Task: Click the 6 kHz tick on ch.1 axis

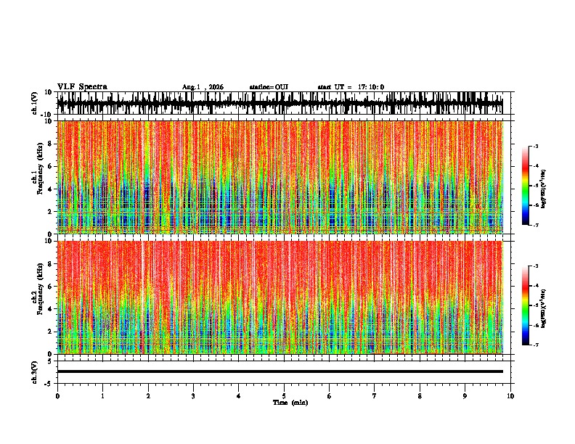Action: pos(50,166)
